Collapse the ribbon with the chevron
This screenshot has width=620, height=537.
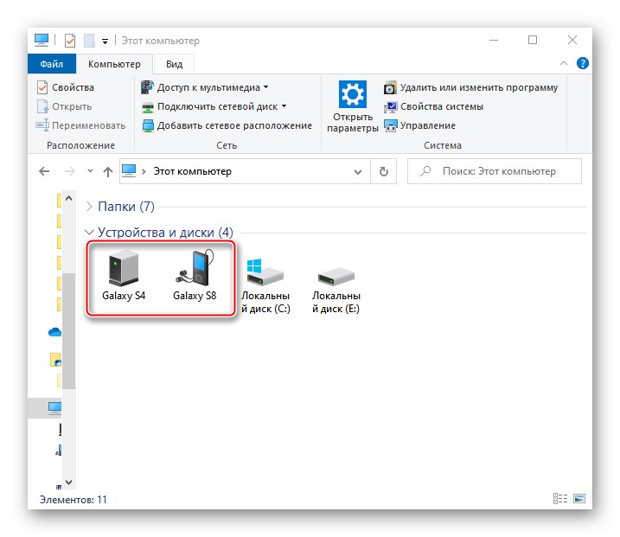point(564,63)
